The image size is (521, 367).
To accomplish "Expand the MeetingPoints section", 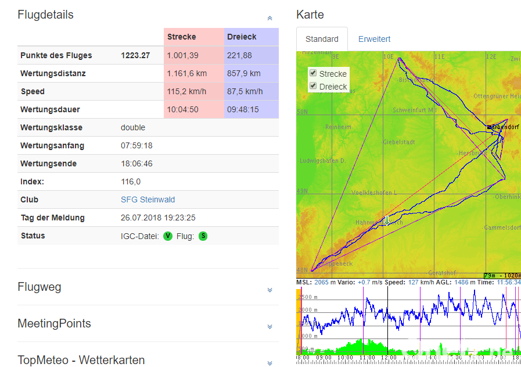I will point(270,326).
